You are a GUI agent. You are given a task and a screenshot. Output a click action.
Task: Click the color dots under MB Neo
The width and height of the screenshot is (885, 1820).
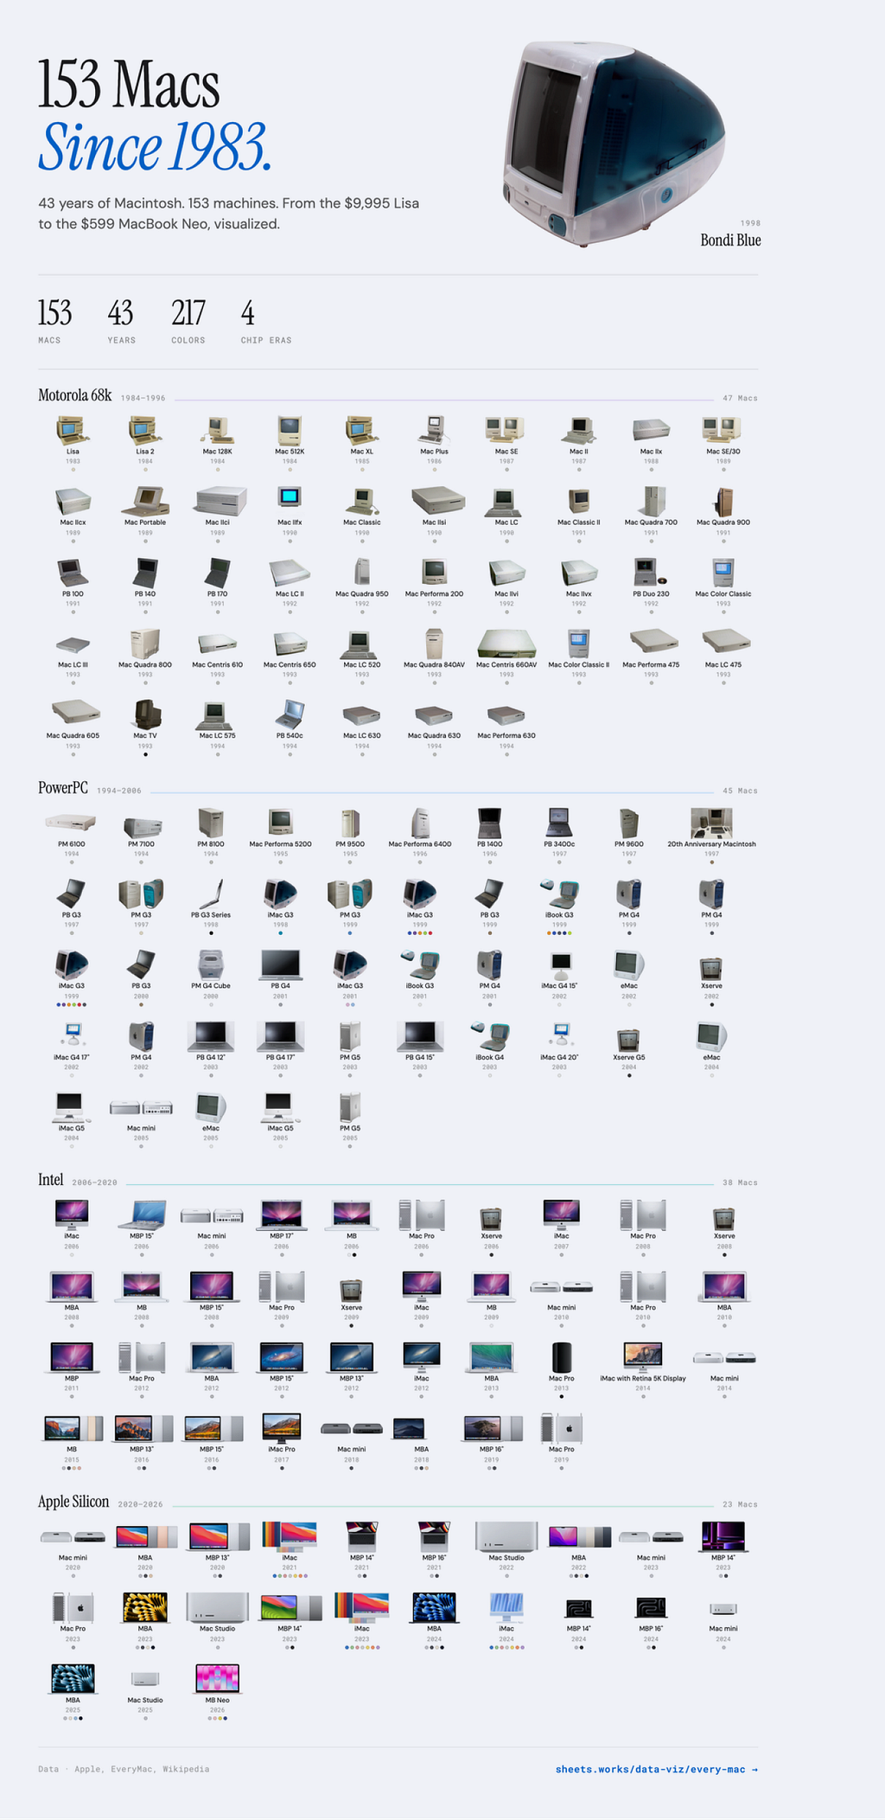217,1719
